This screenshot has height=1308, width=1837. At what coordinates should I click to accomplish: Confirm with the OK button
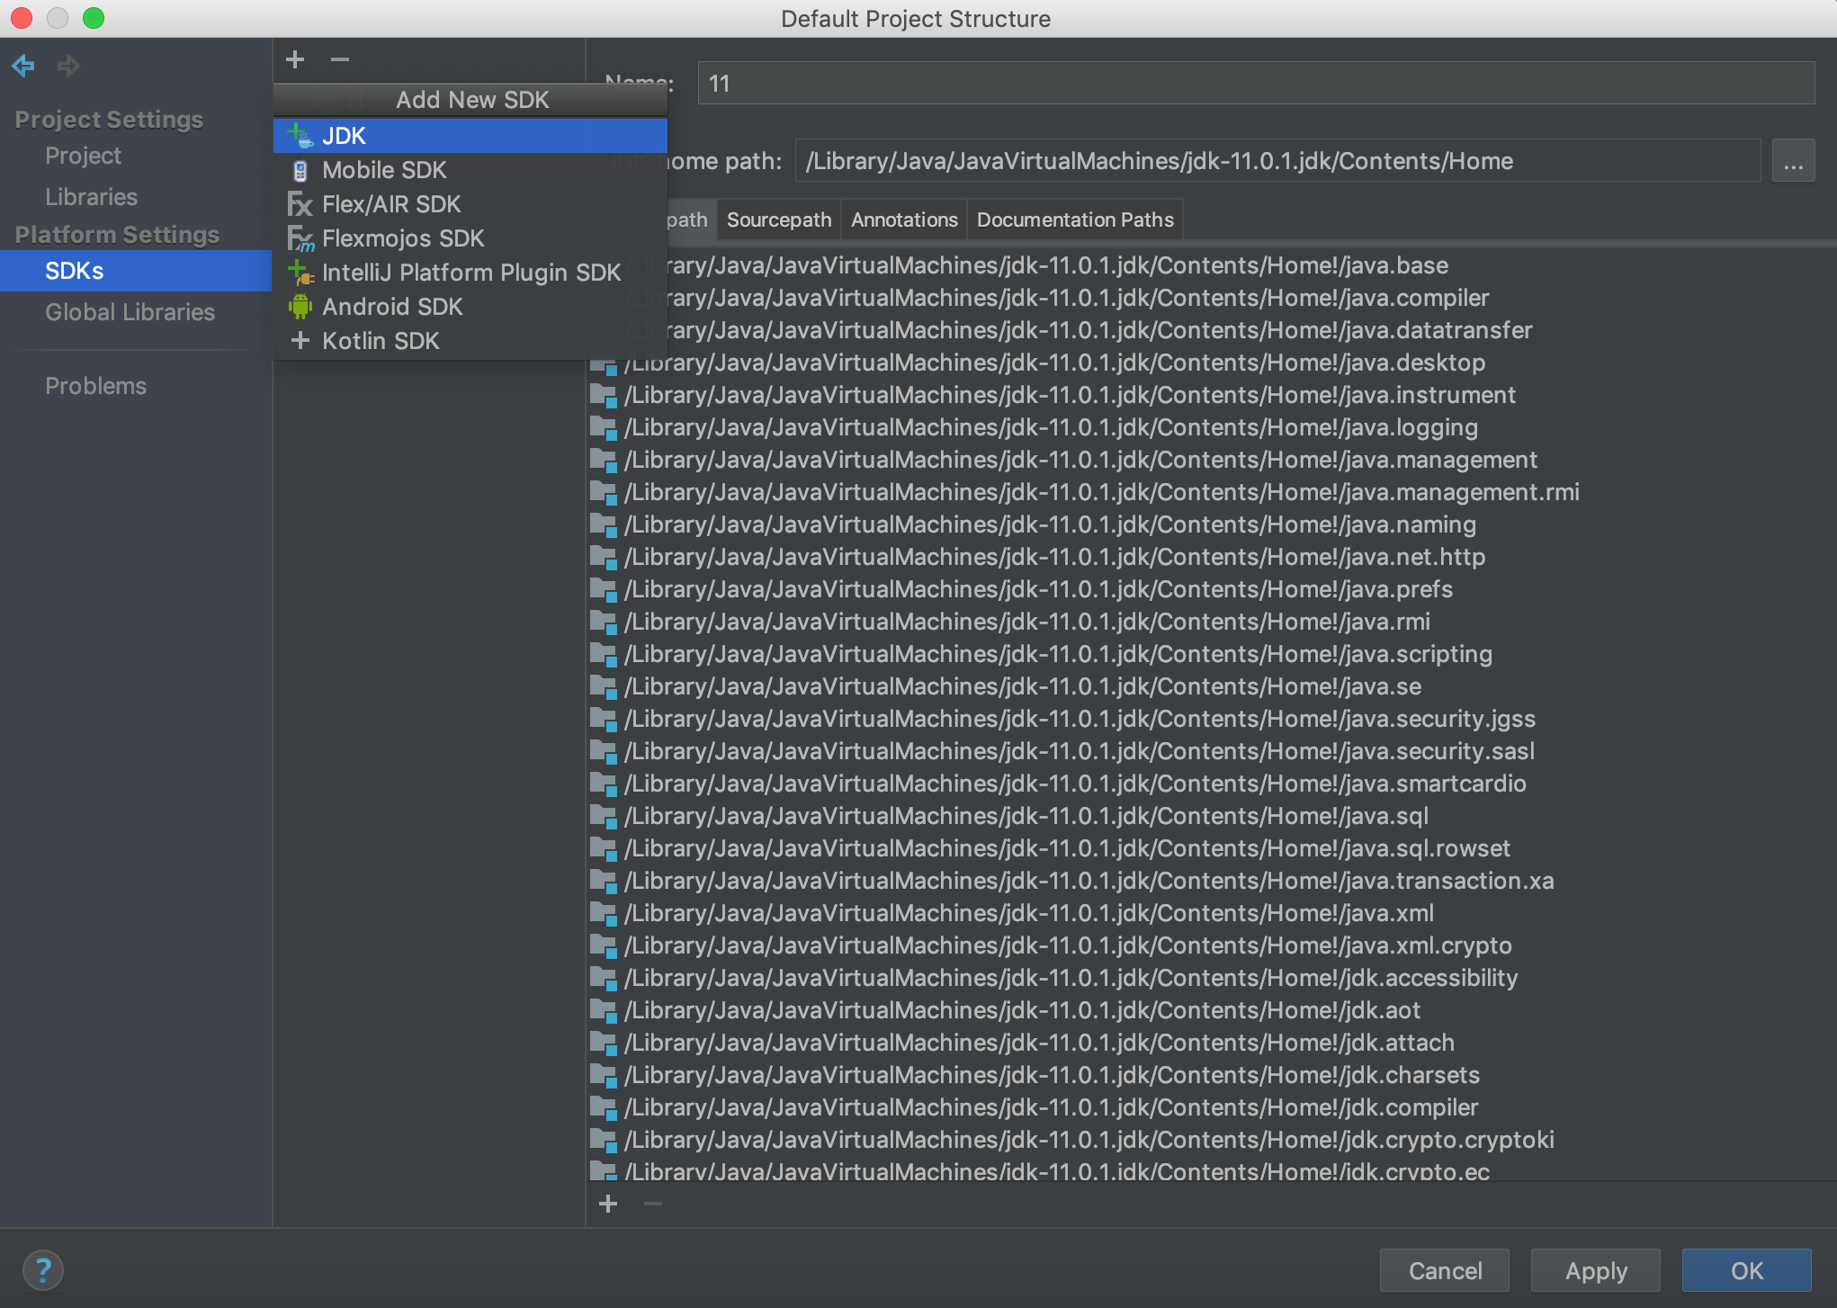[1747, 1270]
